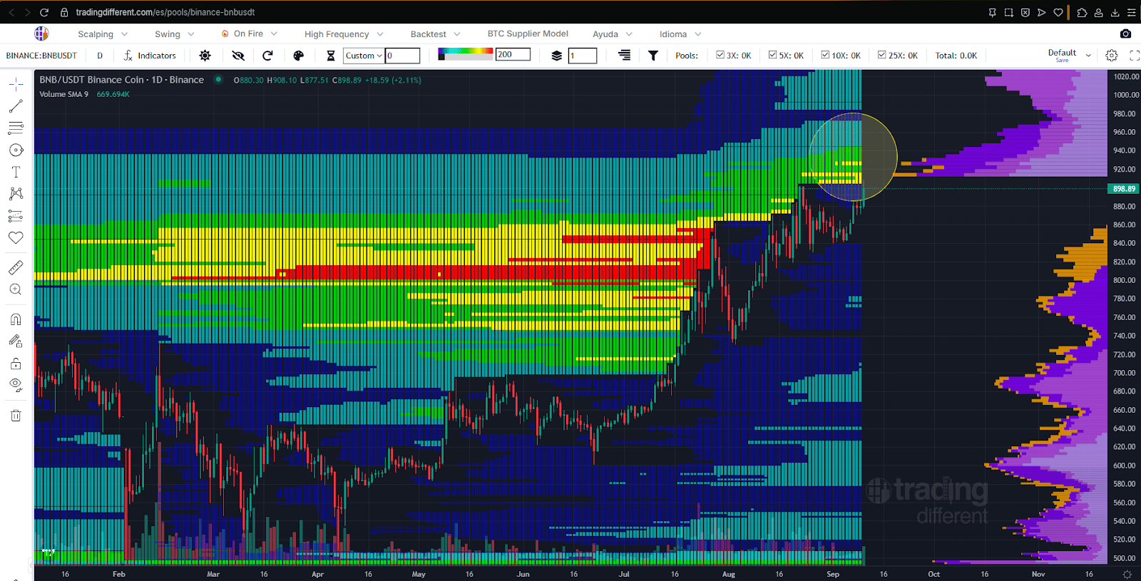
Task: Click the current price label 898.89
Action: 1124,189
